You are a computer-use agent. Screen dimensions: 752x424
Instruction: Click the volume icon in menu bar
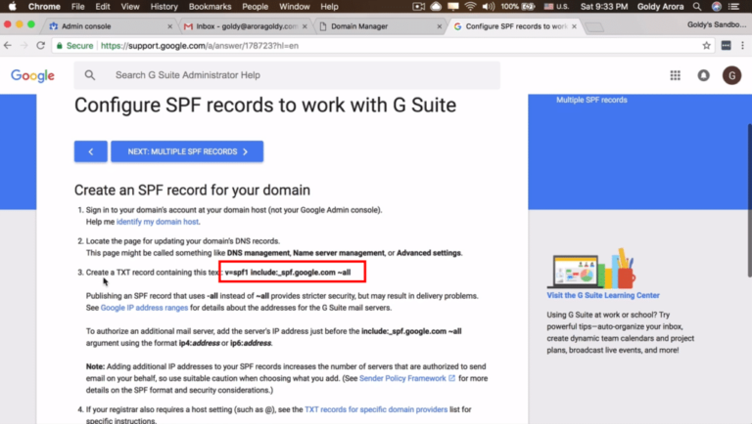(489, 7)
